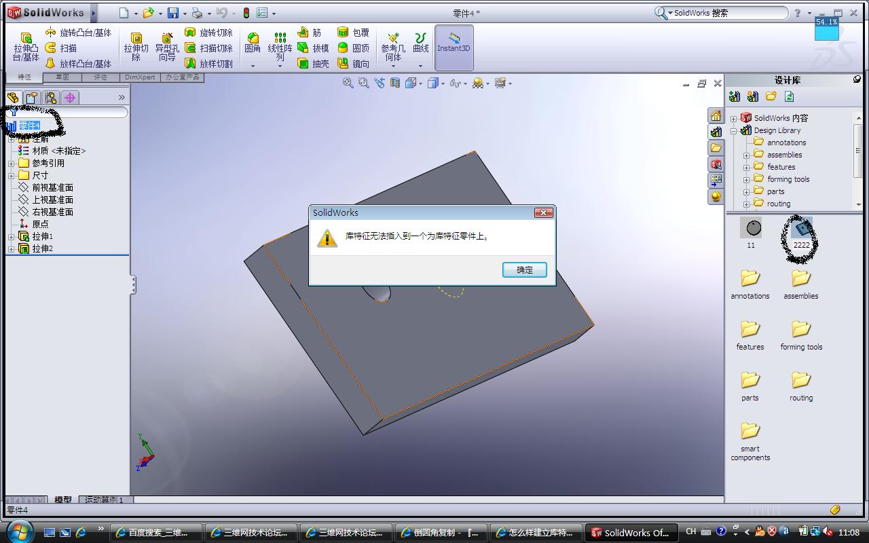869x543 pixels.
Task: Pick the 圆顶 dome tool
Action: click(x=353, y=48)
